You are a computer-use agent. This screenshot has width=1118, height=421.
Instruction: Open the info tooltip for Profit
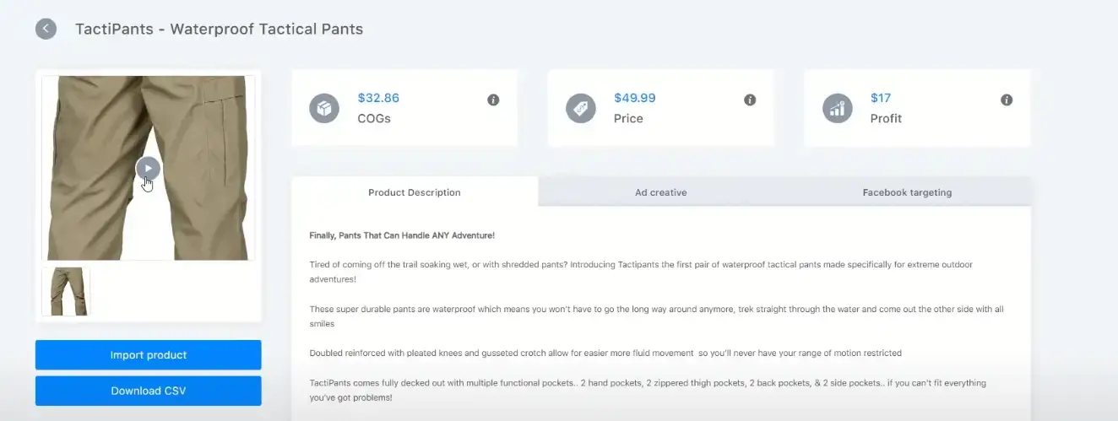pos(1007,100)
